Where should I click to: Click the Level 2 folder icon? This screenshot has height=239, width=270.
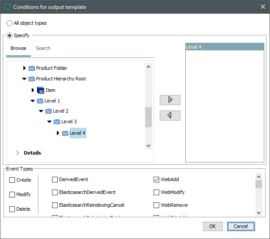click(x=49, y=111)
